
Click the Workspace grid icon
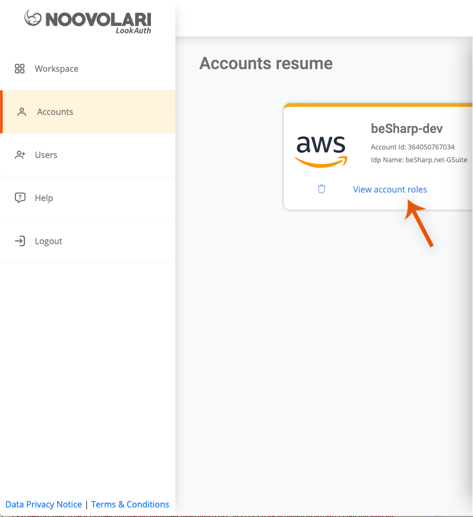point(20,69)
